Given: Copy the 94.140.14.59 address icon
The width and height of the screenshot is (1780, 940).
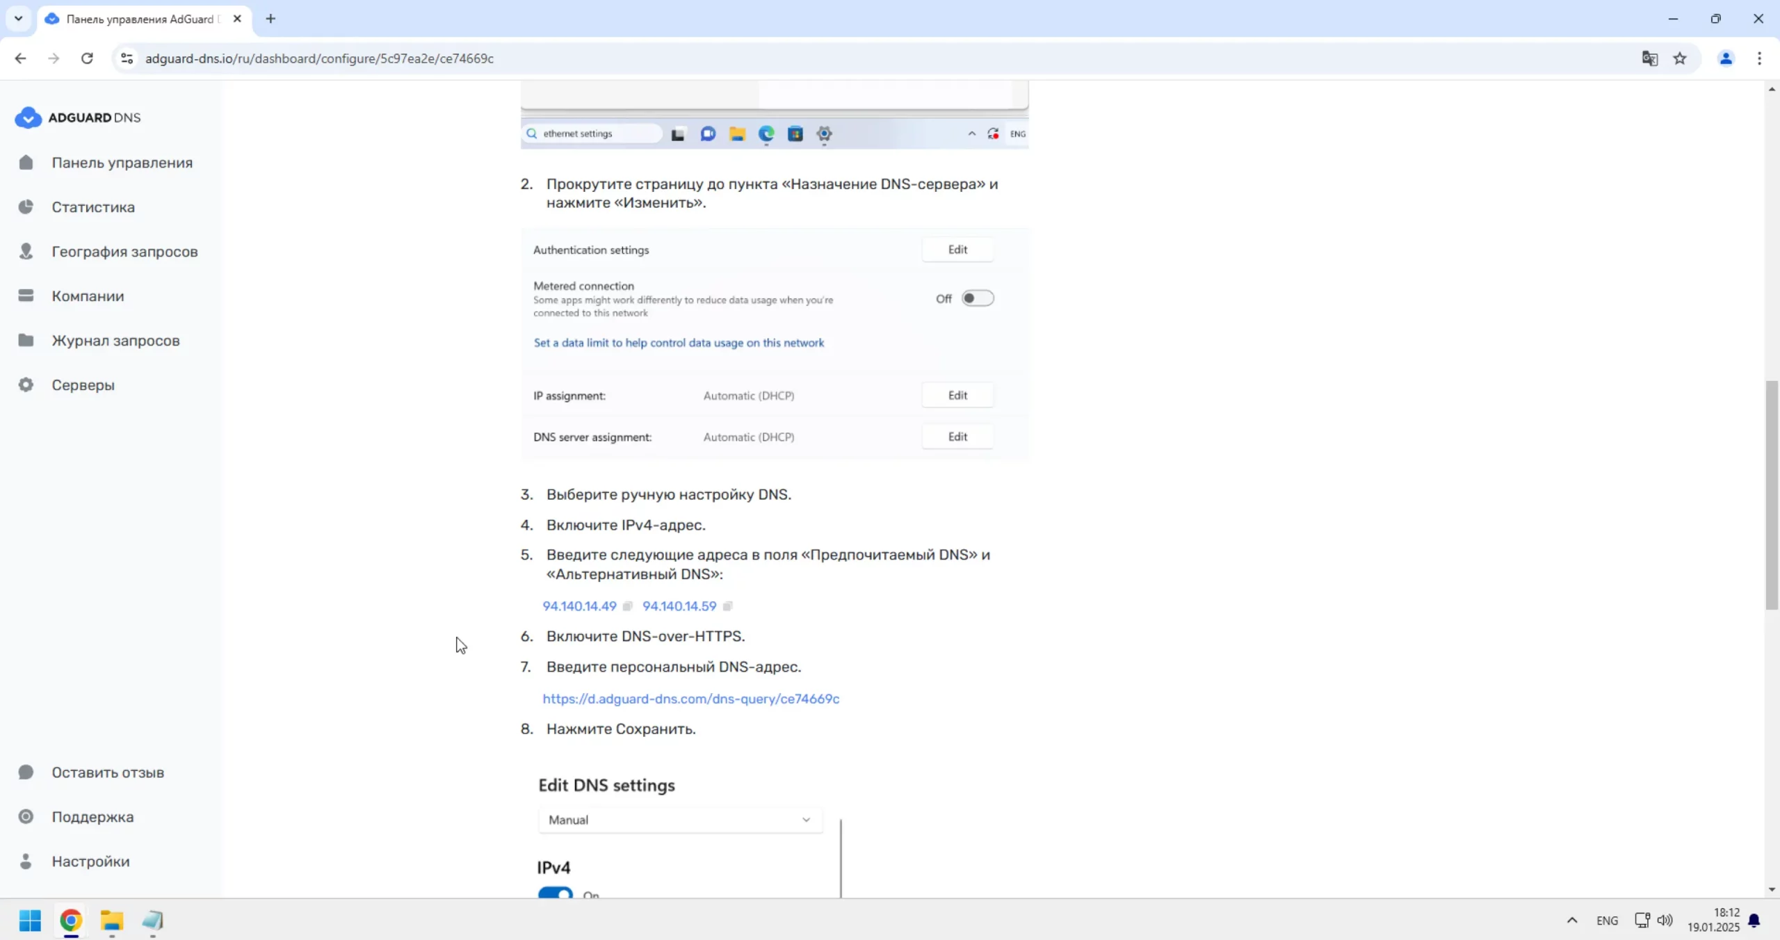Looking at the screenshot, I should (727, 606).
